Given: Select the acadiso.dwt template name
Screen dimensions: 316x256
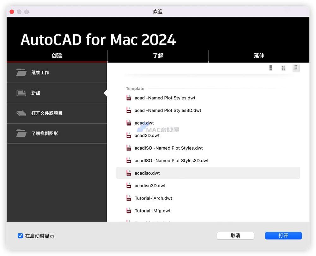Looking at the screenshot, I should [x=147, y=173].
